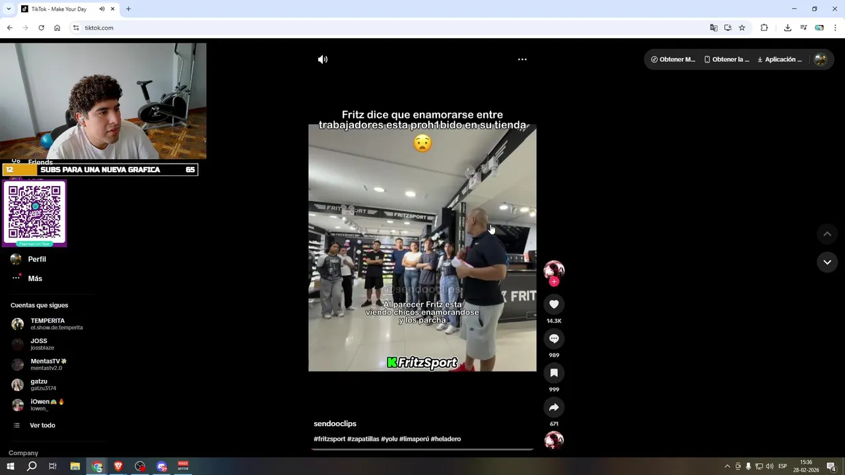Click the Company footer link

coord(23,453)
